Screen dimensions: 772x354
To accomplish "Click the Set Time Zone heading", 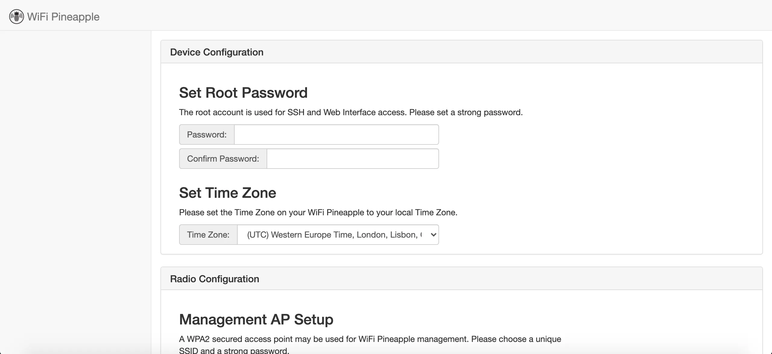I will pos(228,193).
